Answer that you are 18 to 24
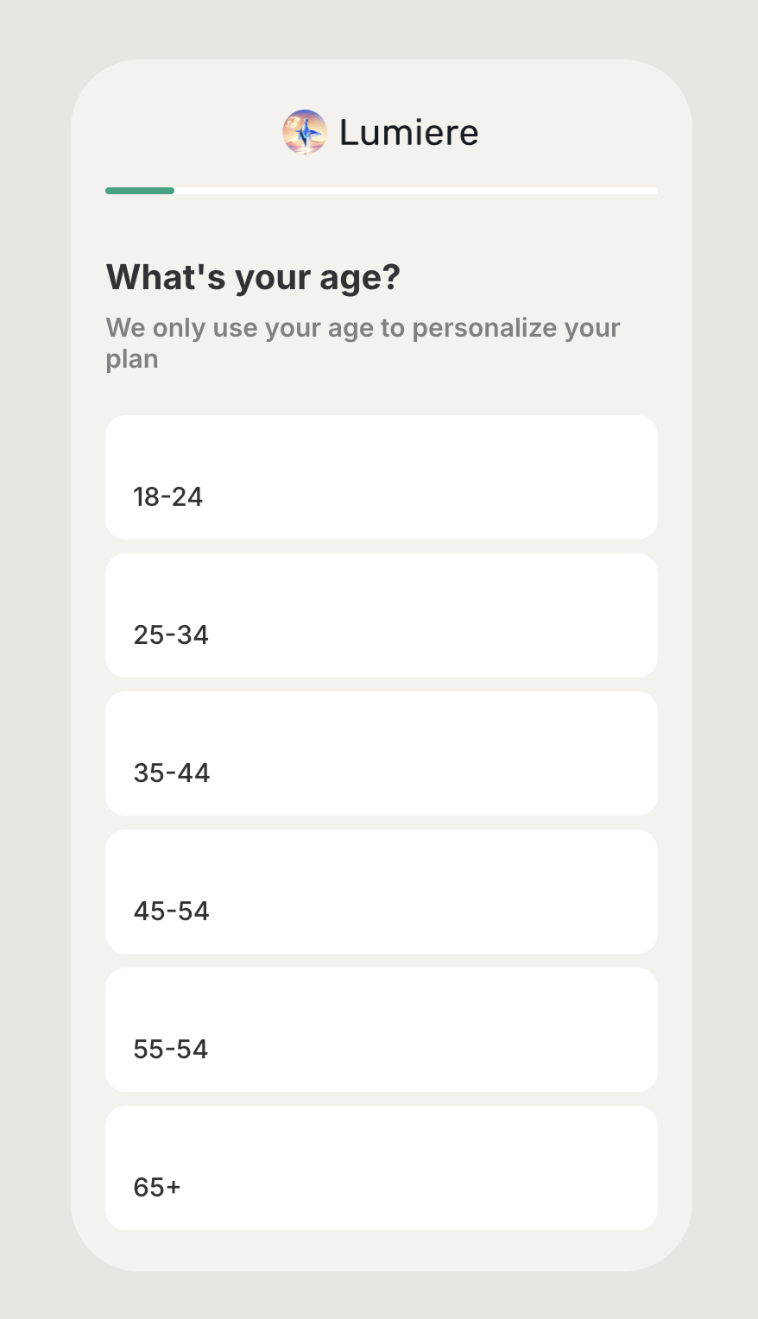 point(381,477)
